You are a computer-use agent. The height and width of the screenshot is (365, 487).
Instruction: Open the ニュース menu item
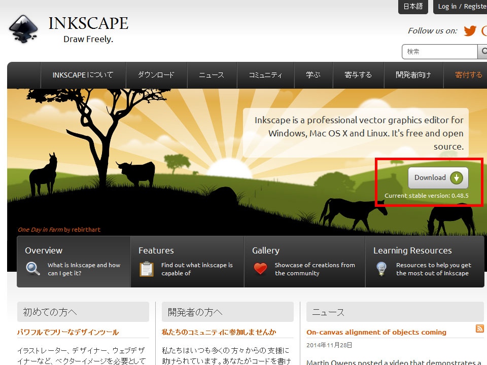(x=212, y=75)
